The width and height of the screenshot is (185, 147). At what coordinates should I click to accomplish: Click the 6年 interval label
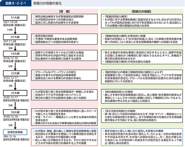[10, 66]
